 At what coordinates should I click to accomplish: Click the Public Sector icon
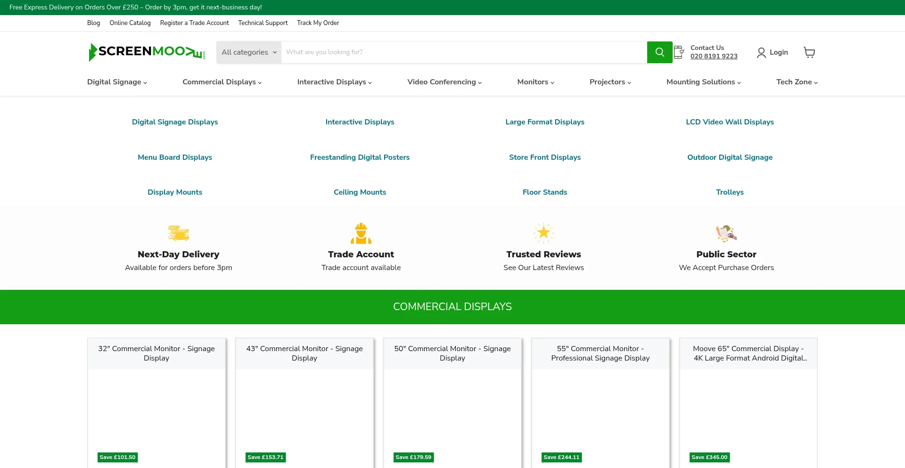click(x=726, y=233)
